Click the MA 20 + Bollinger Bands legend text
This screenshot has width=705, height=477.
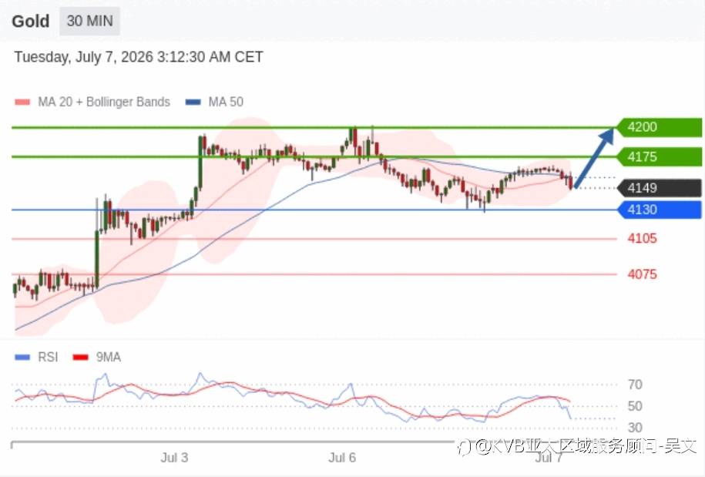tap(104, 102)
